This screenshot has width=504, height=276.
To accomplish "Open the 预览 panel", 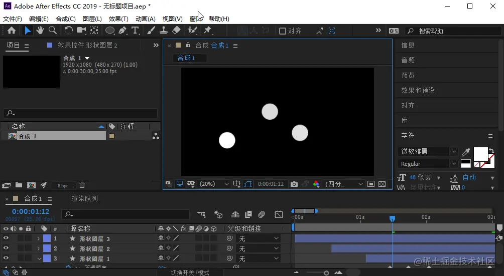I will [x=408, y=75].
